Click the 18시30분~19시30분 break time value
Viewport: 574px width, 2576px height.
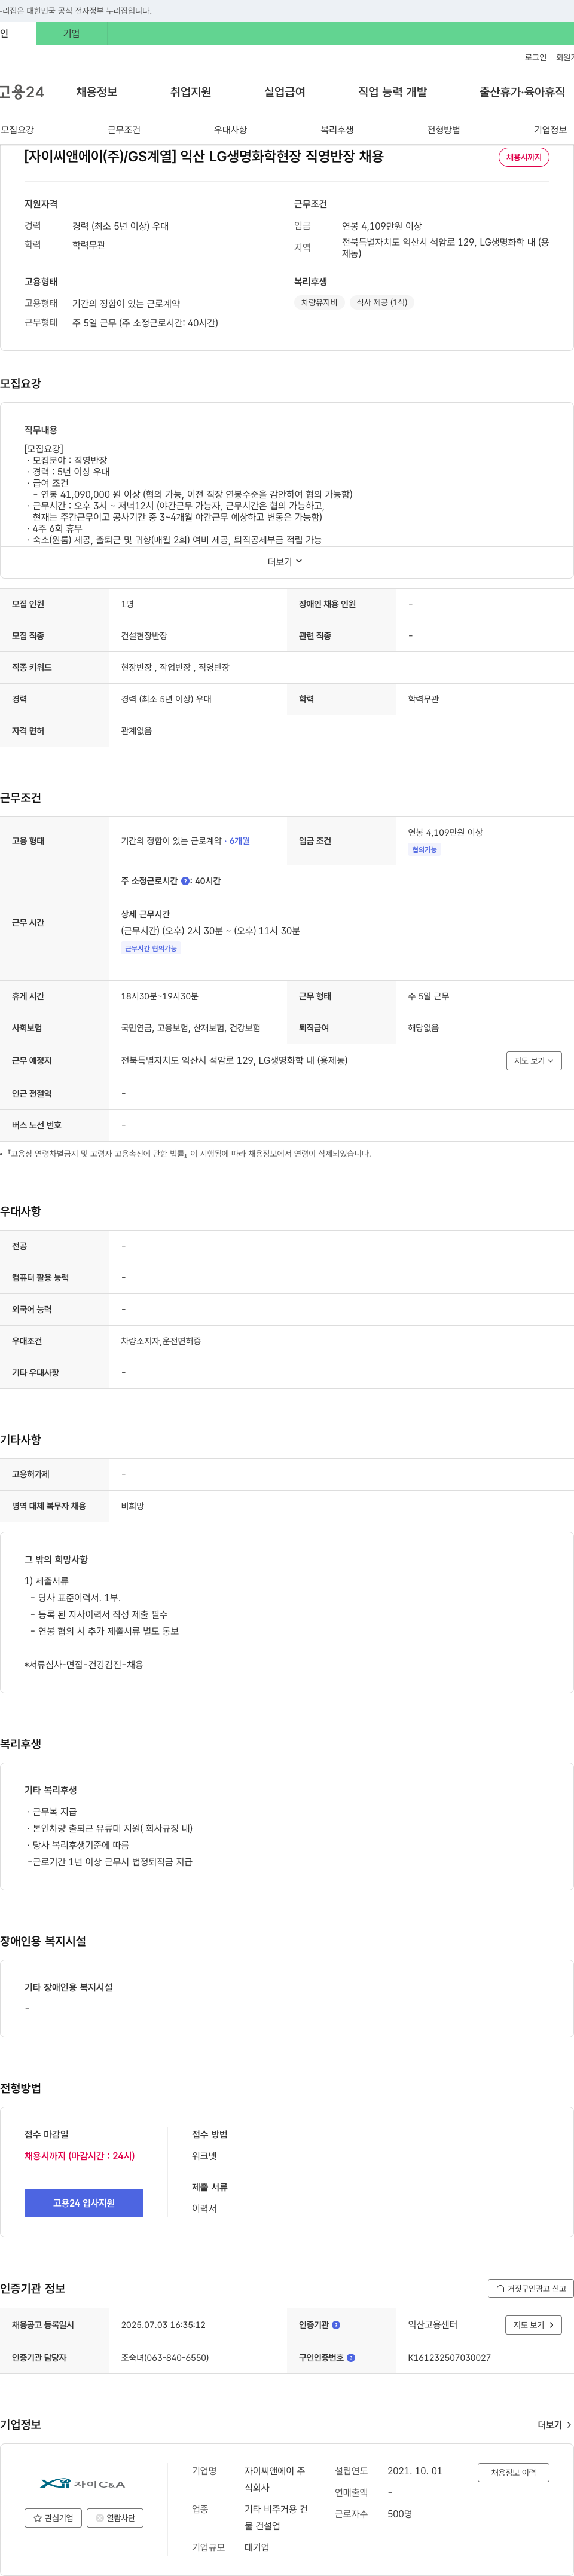[x=160, y=997]
